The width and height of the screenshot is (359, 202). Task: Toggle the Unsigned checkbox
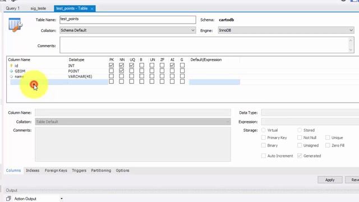(x=300, y=145)
